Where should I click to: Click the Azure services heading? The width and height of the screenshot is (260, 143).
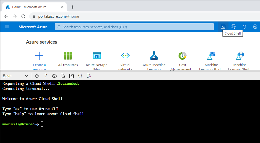pos(41,42)
